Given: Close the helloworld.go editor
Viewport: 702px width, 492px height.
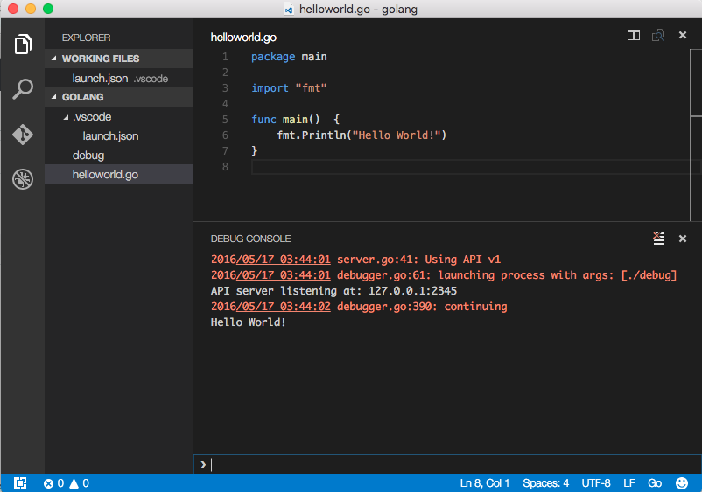Looking at the screenshot, I should tap(683, 35).
